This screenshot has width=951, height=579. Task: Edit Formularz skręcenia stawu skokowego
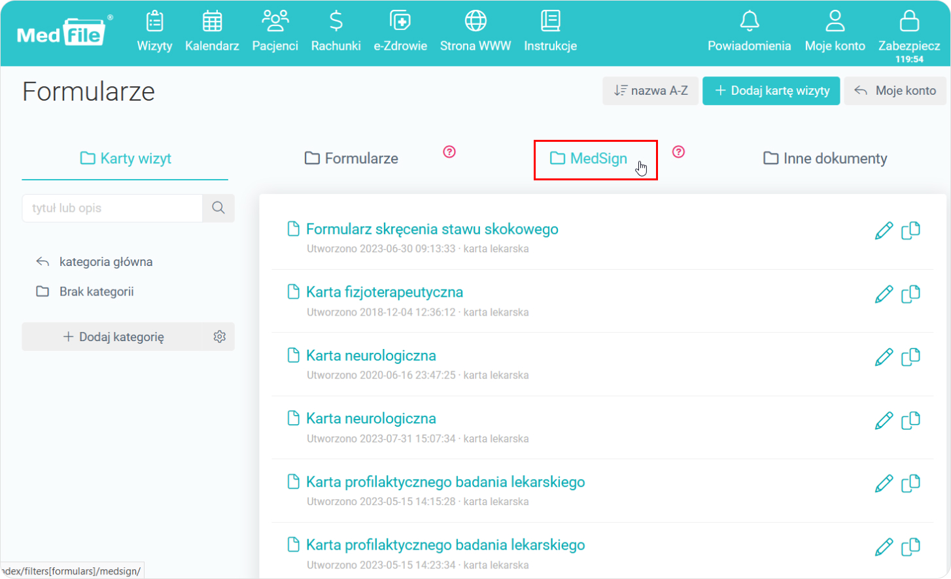[x=884, y=231]
